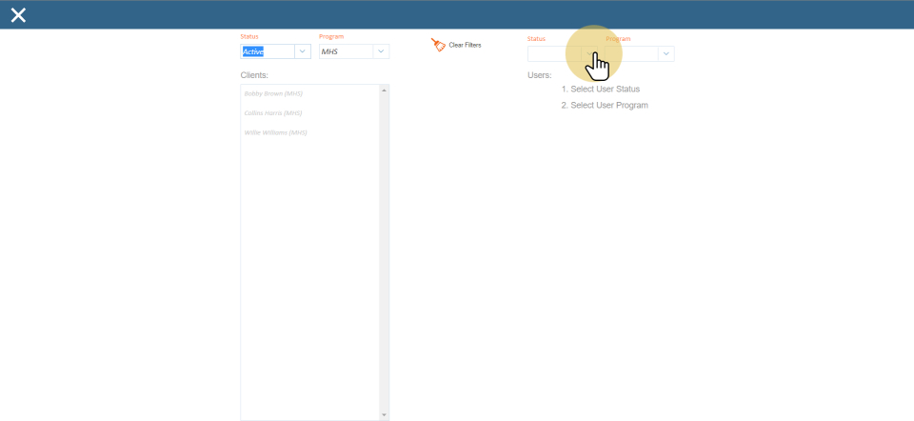Click the Clear Filters broom icon
The width and height of the screenshot is (914, 421).
pos(438,45)
